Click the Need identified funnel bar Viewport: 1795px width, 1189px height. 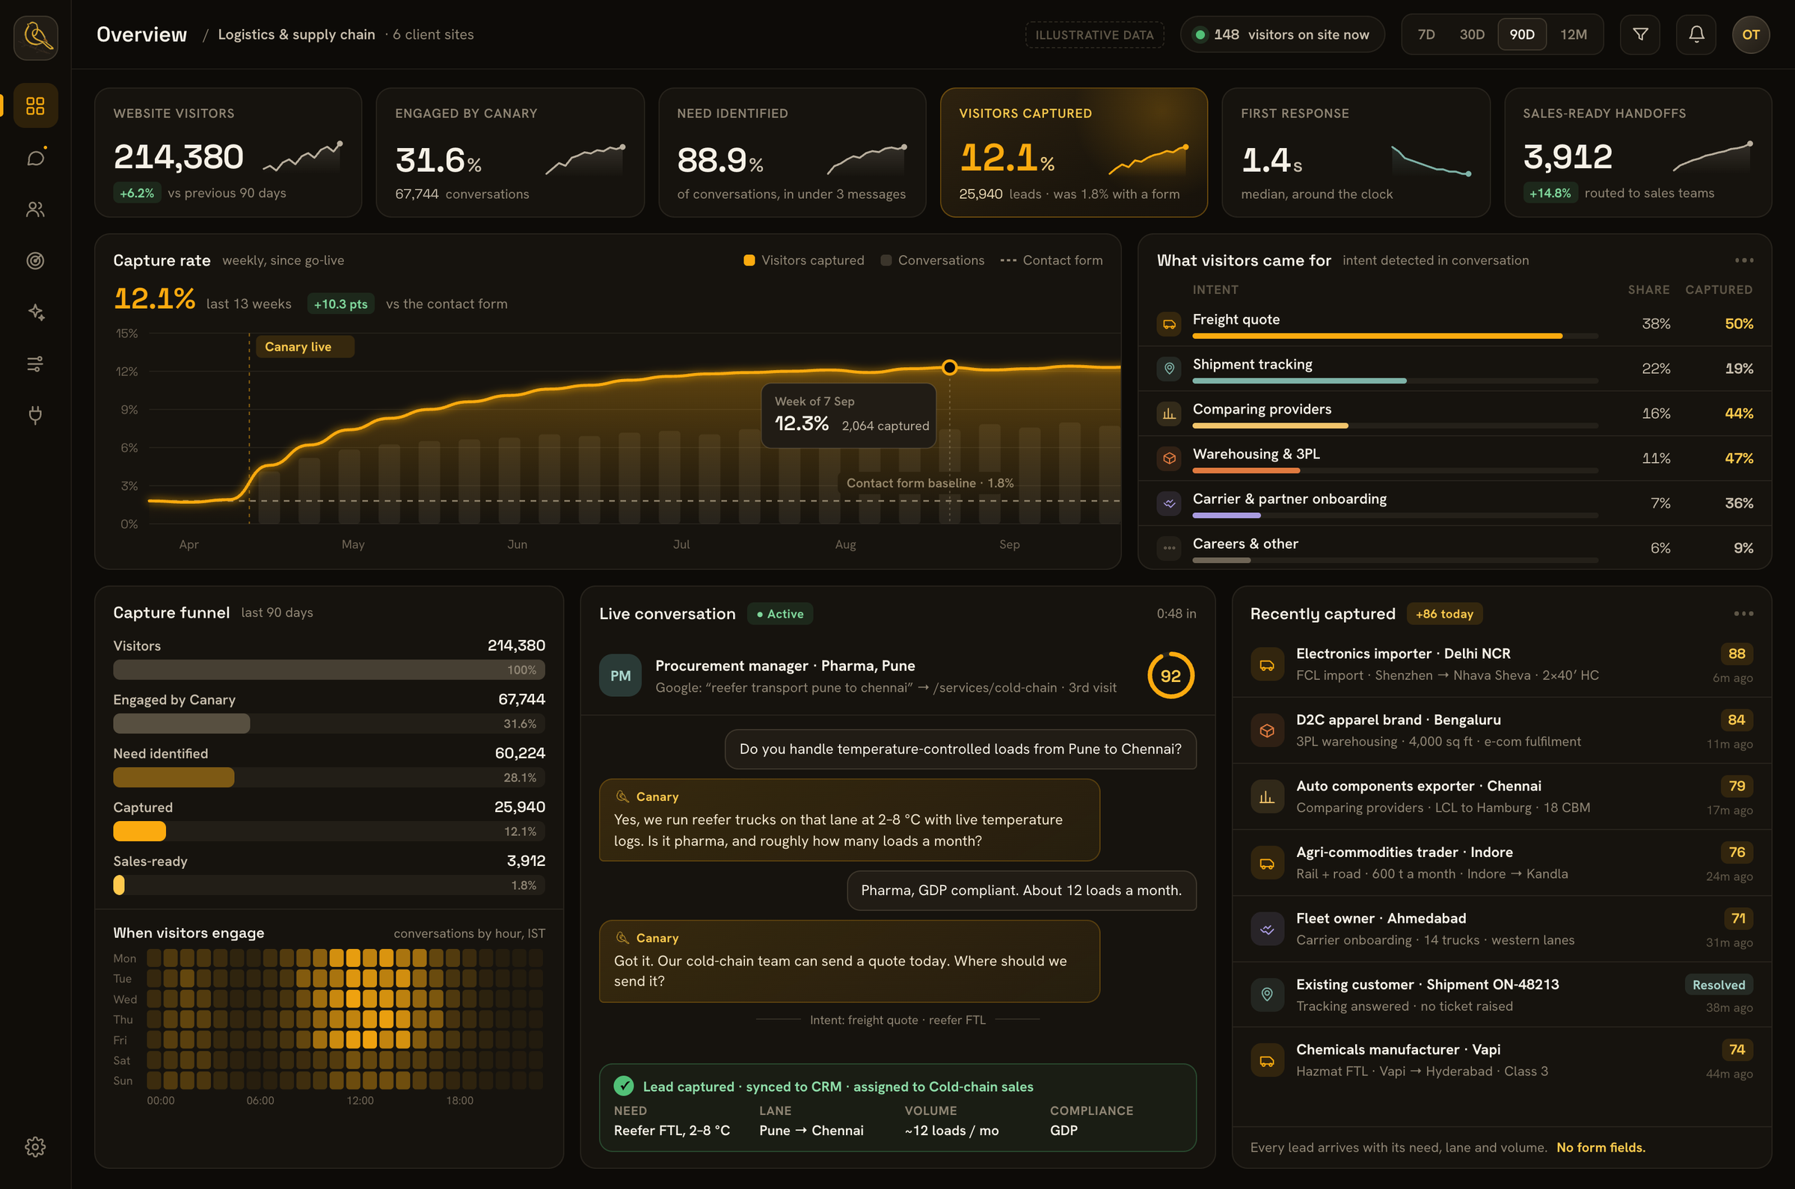click(328, 777)
